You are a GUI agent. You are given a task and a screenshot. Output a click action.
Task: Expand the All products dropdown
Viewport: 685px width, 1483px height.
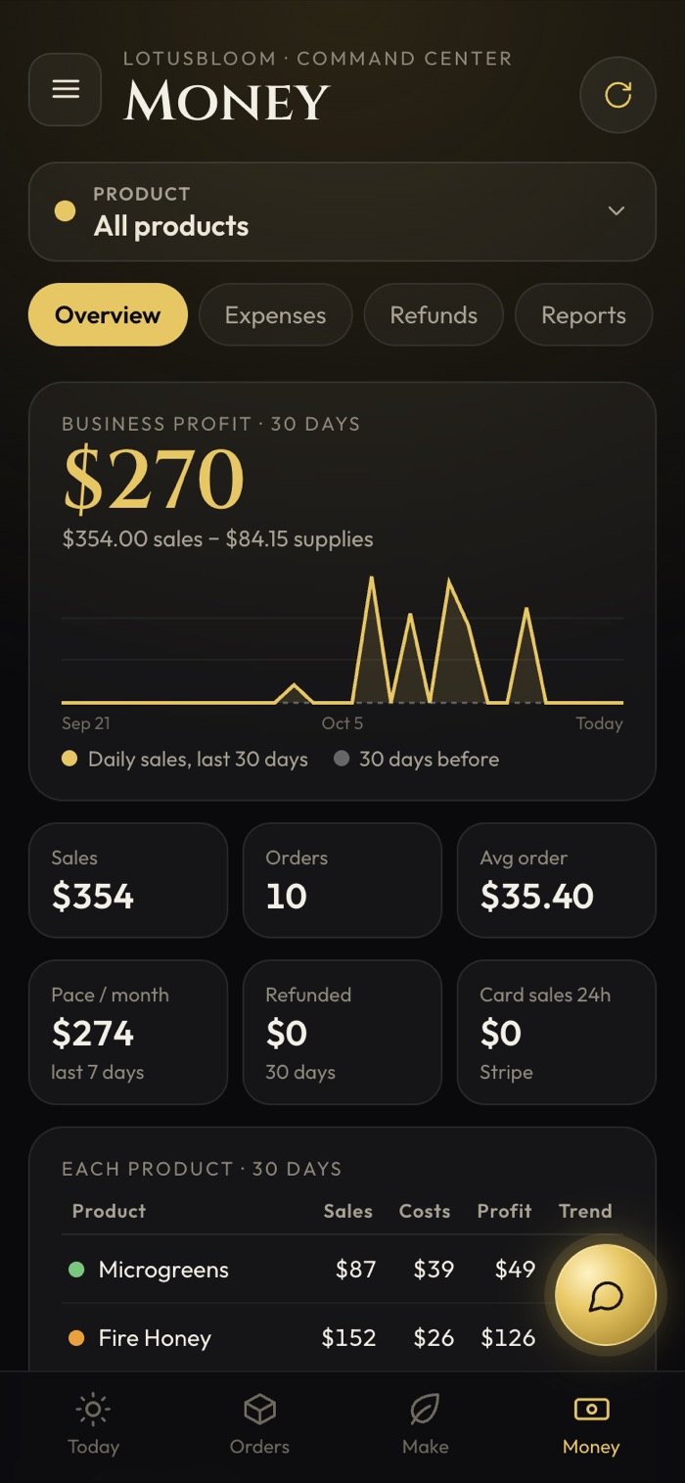click(x=342, y=211)
